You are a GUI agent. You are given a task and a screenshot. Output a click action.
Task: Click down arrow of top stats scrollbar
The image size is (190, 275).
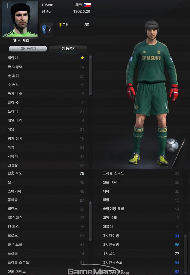click(x=90, y=94)
